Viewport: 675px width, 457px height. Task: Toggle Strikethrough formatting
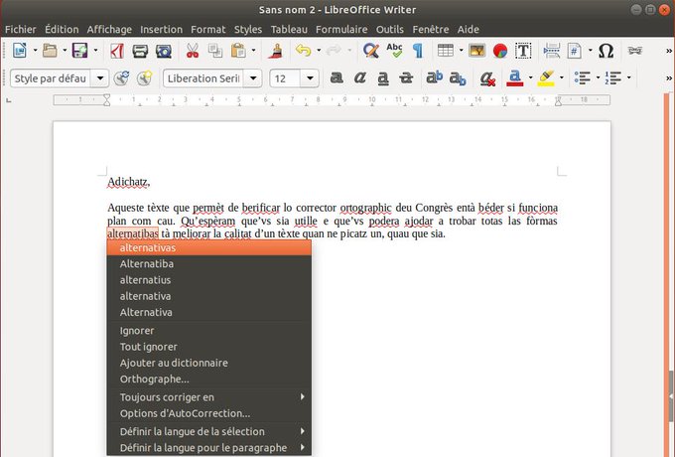pos(406,77)
